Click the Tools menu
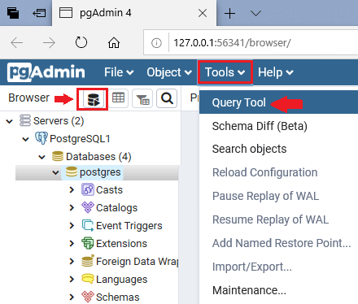 pos(225,72)
